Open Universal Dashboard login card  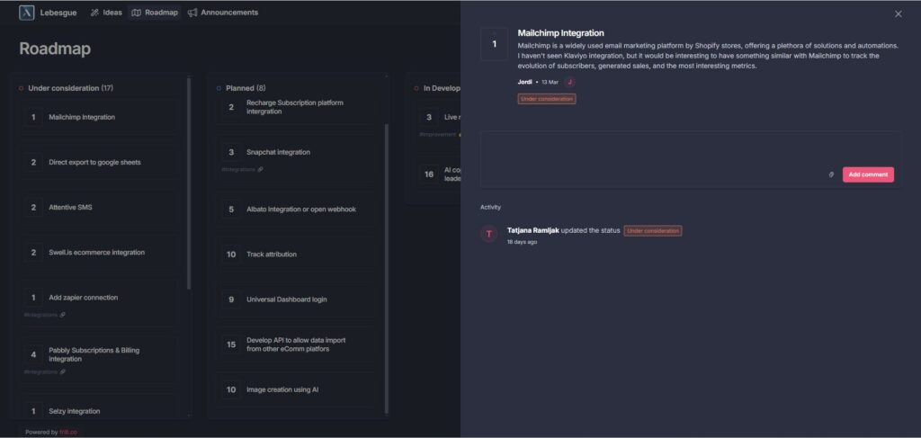295,299
